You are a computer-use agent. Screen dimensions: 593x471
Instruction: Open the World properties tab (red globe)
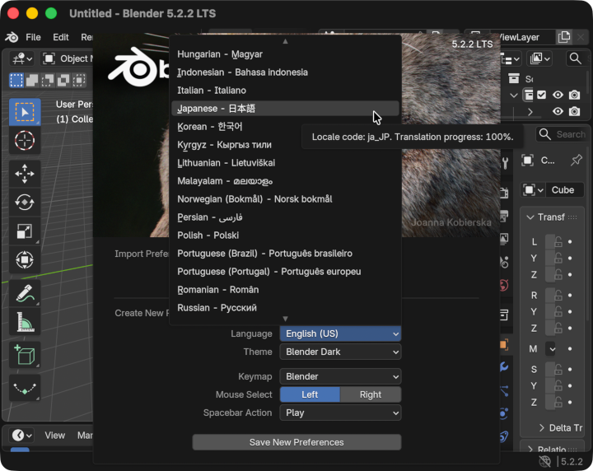(x=504, y=285)
